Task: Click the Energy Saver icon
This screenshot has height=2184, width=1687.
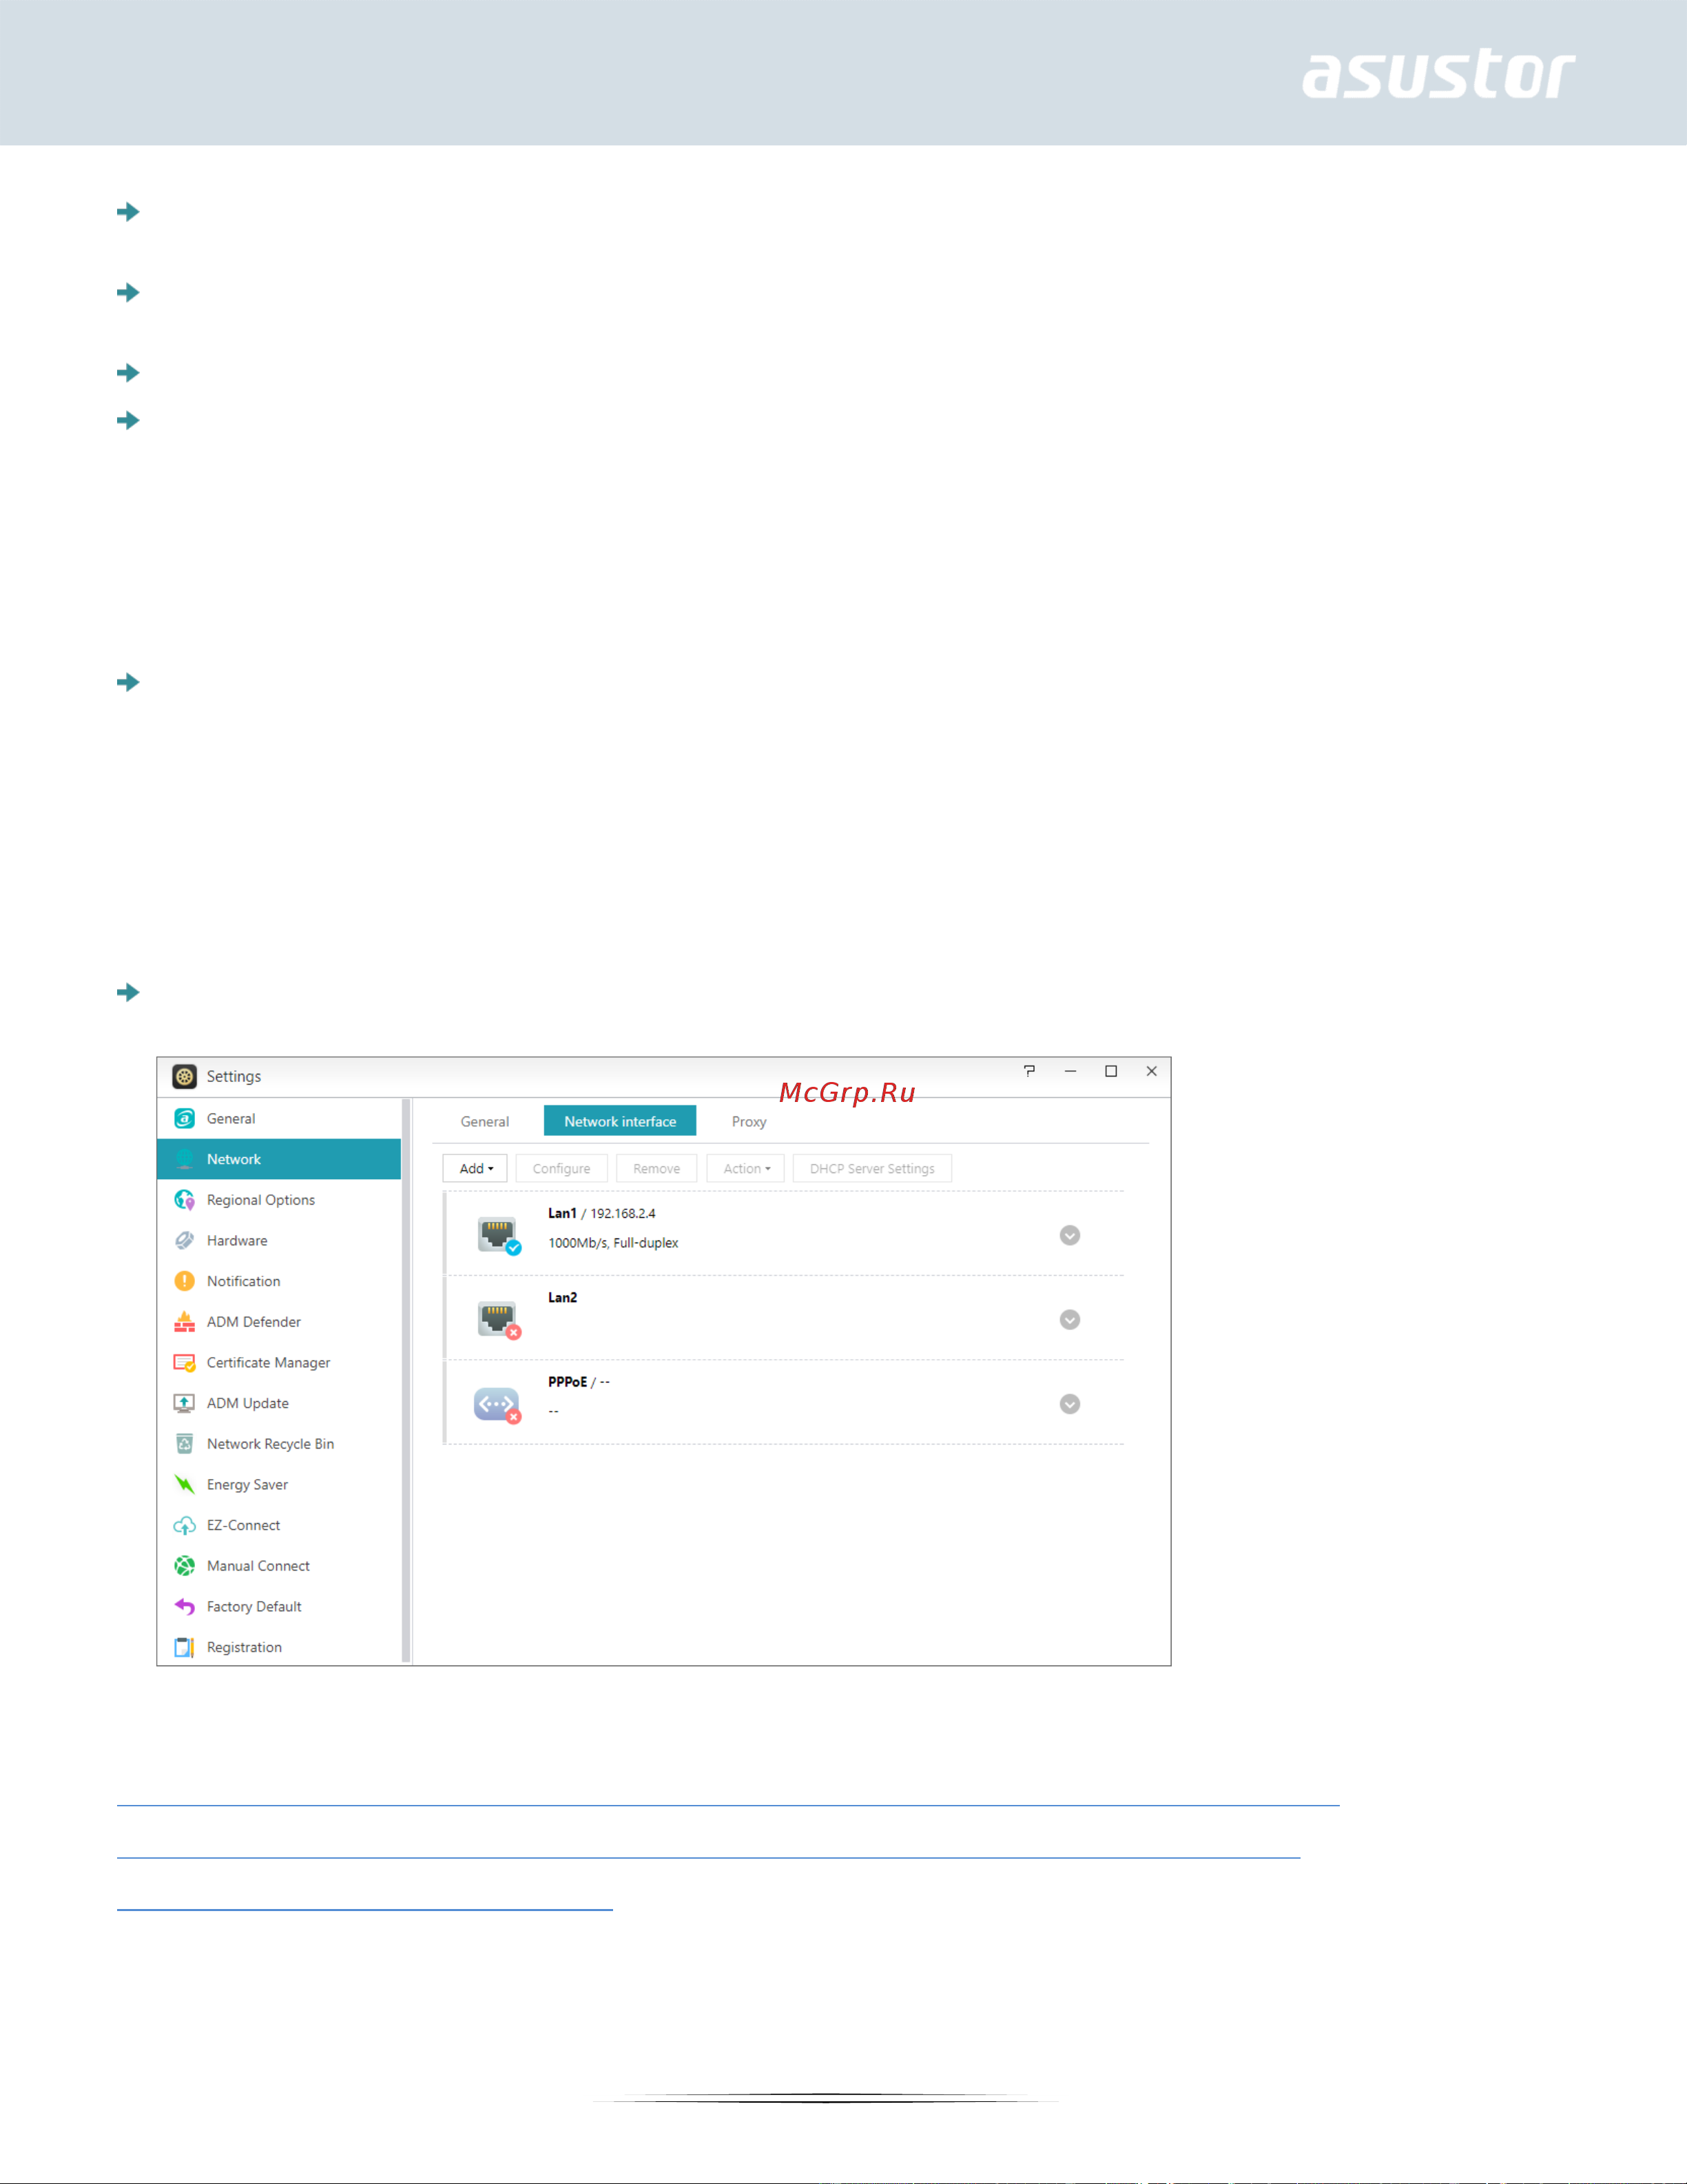Action: tap(184, 1484)
